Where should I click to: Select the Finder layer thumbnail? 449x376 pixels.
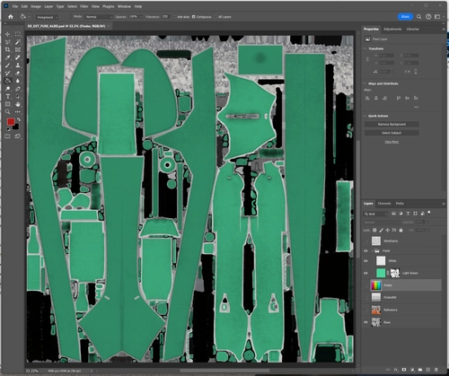click(x=376, y=285)
